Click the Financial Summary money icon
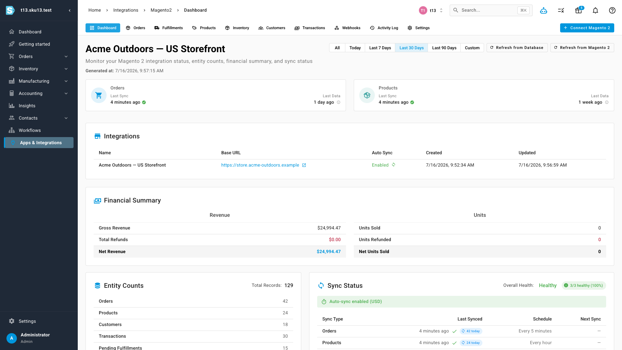Viewport: 622px width, 350px height. pos(97,201)
